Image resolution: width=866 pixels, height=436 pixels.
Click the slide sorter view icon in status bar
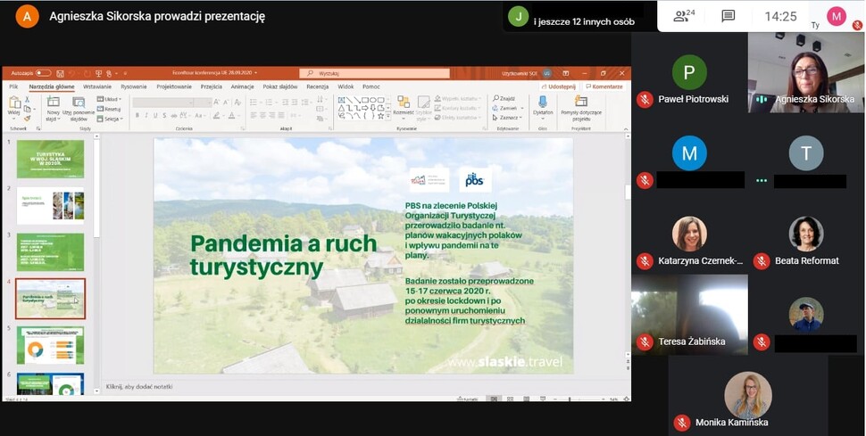click(x=510, y=399)
